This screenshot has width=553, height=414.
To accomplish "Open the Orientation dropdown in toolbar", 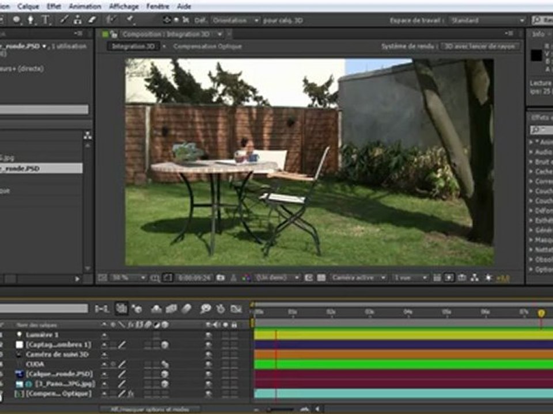I will [236, 21].
